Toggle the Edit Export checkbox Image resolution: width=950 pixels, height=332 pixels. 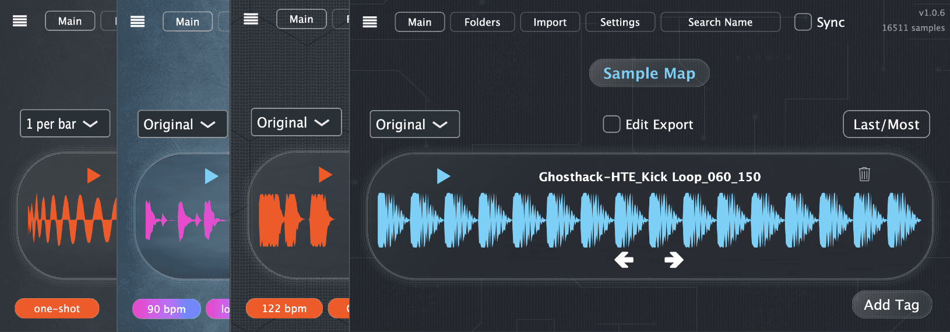click(611, 124)
